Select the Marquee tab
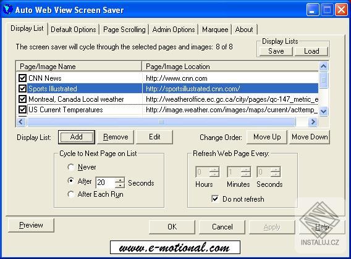Image resolution: width=351 pixels, height=259 pixels. pos(215,30)
